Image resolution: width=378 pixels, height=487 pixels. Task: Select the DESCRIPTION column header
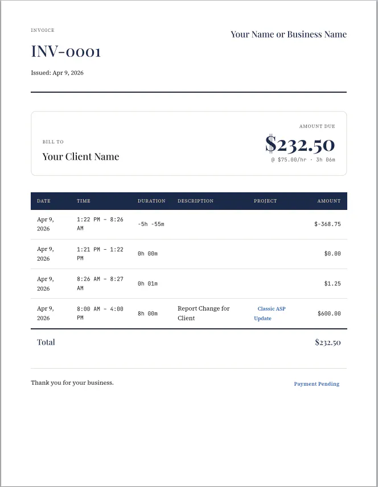click(195, 201)
